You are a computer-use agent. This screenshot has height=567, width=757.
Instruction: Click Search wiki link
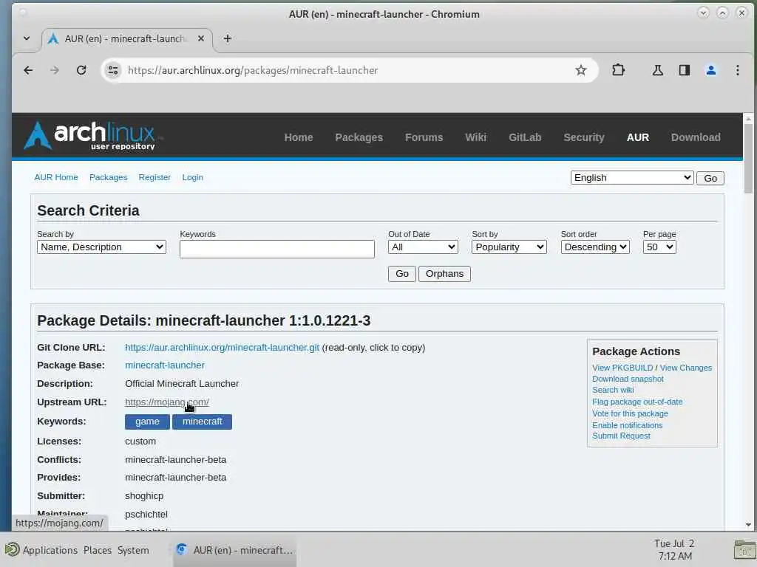click(613, 390)
